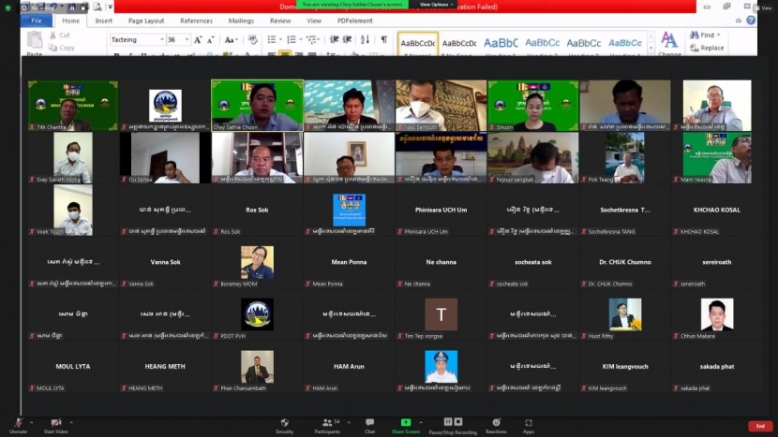Open the Reactions menu
Screen dimensions: 778x437
click(x=496, y=424)
